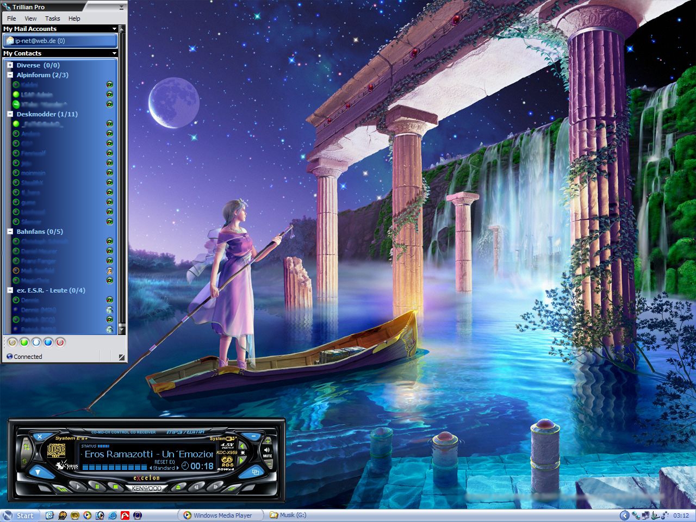Click the green lines button right of next
The height and width of the screenshot is (522, 696).
(x=231, y=489)
